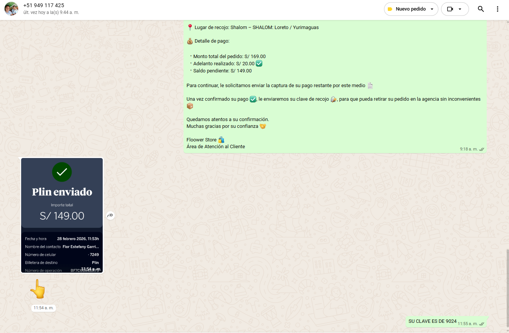Image resolution: width=509 pixels, height=333 pixels.
Task: Click the pointing finger emoji sticker
Action: tap(37, 289)
